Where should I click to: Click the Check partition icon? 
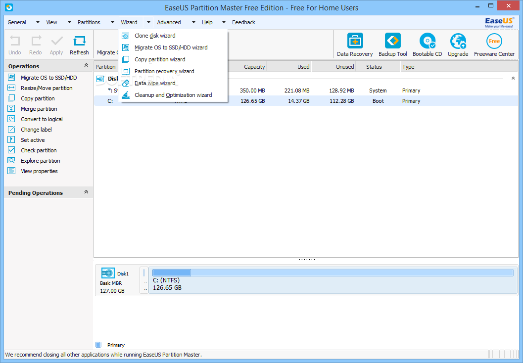[11, 150]
